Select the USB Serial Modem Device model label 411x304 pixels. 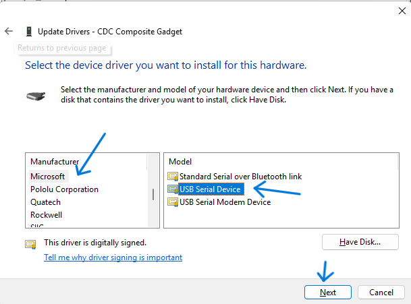pyautogui.click(x=225, y=202)
